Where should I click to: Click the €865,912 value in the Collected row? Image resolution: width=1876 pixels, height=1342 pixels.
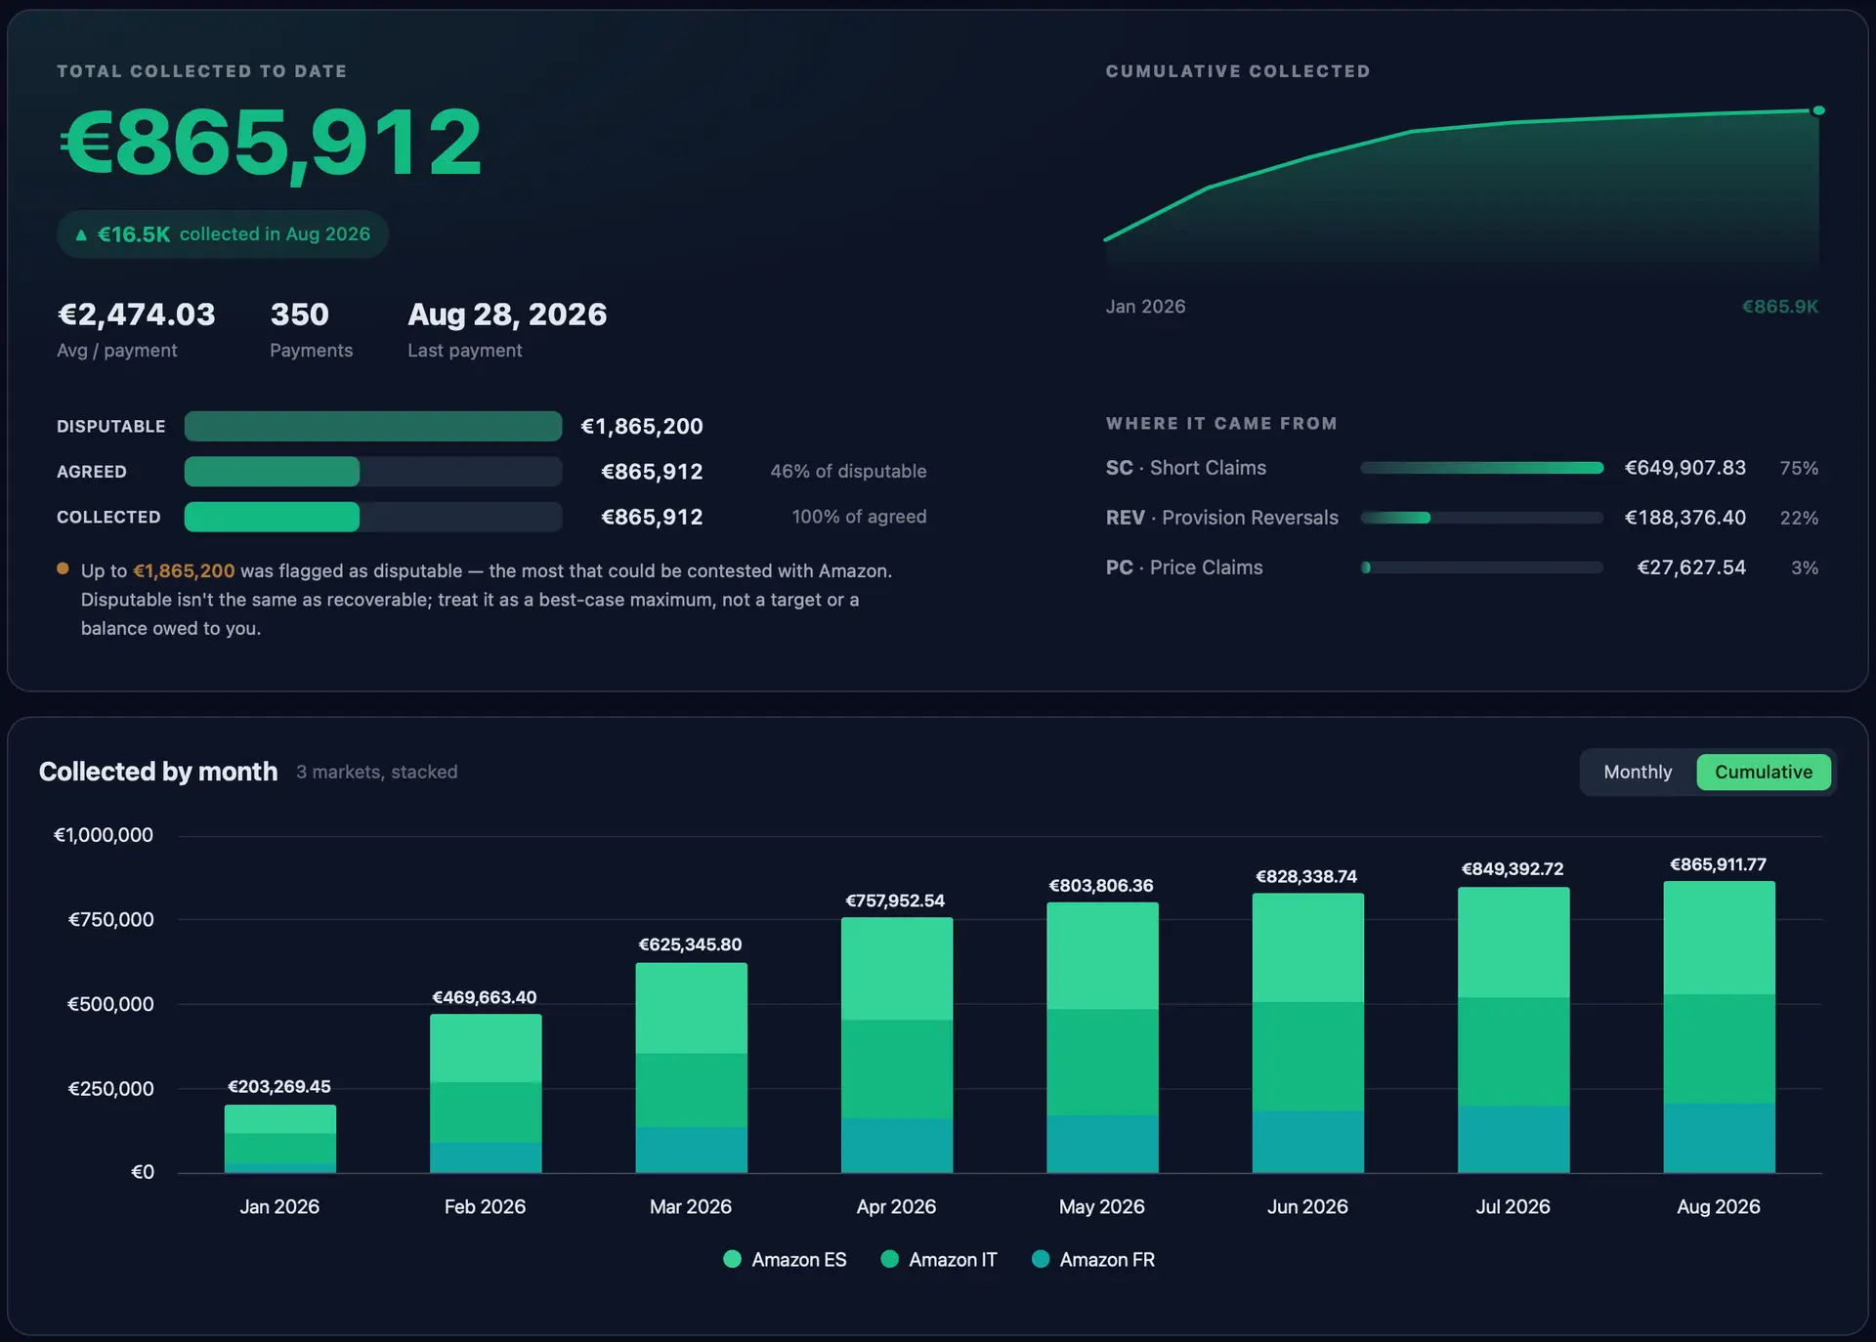[652, 517]
